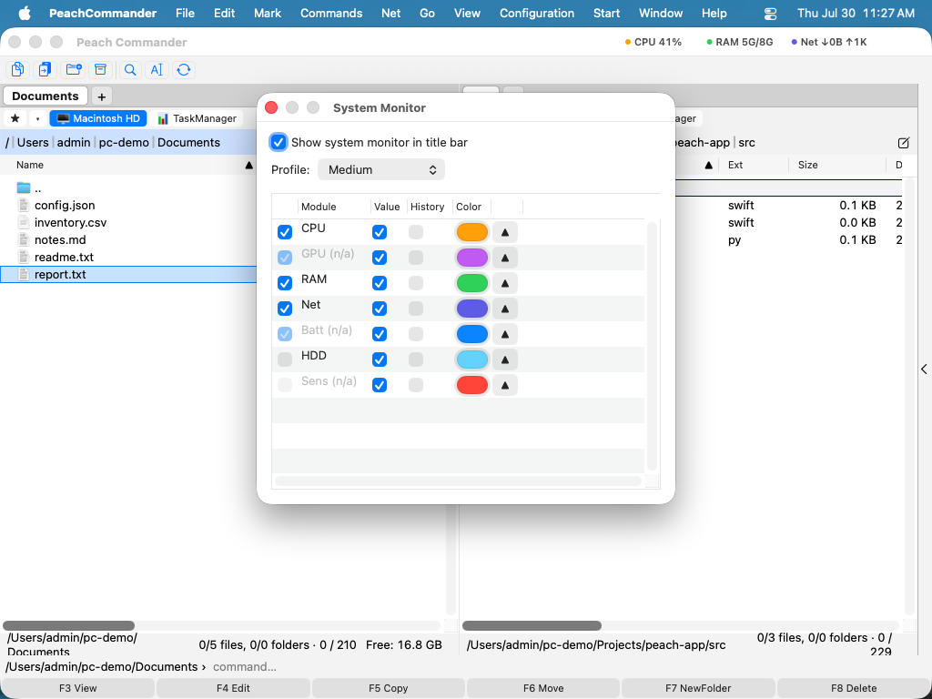Viewport: 932px width, 699px height.
Task: Click the F4 Edit button
Action: (233, 688)
